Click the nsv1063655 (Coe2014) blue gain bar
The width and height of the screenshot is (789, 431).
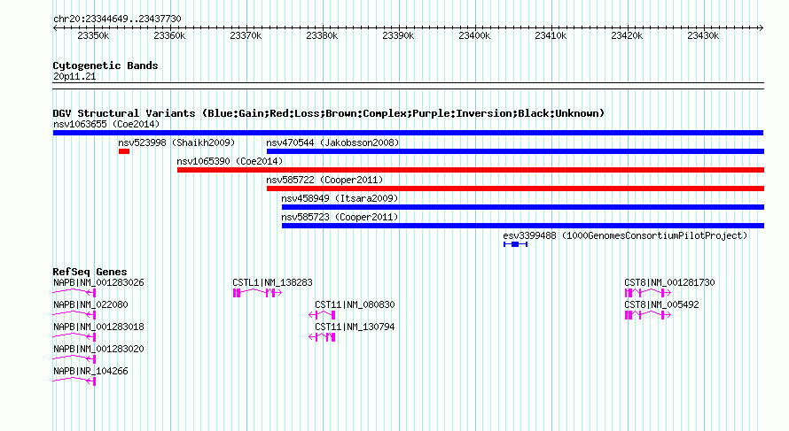408,133
